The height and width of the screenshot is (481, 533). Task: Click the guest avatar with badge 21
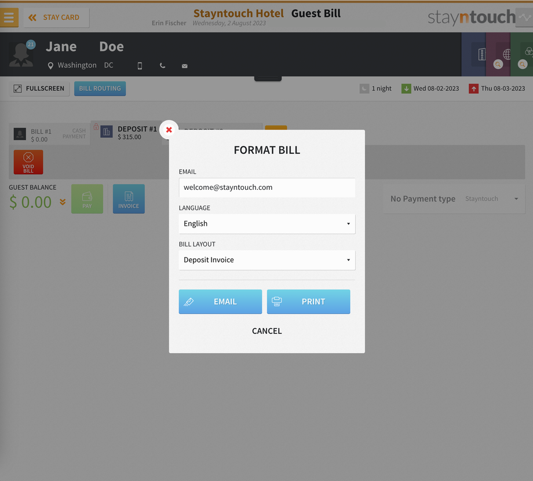point(22,54)
